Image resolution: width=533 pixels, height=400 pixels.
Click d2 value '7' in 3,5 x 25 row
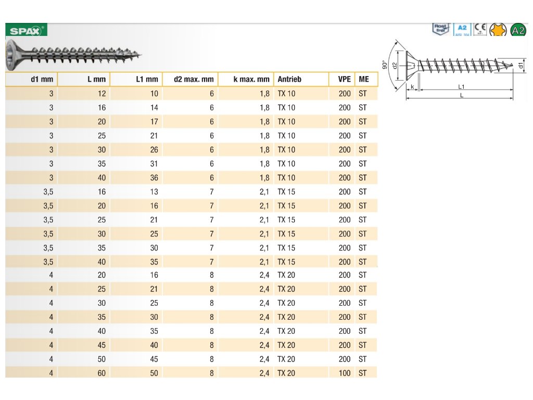click(x=212, y=220)
